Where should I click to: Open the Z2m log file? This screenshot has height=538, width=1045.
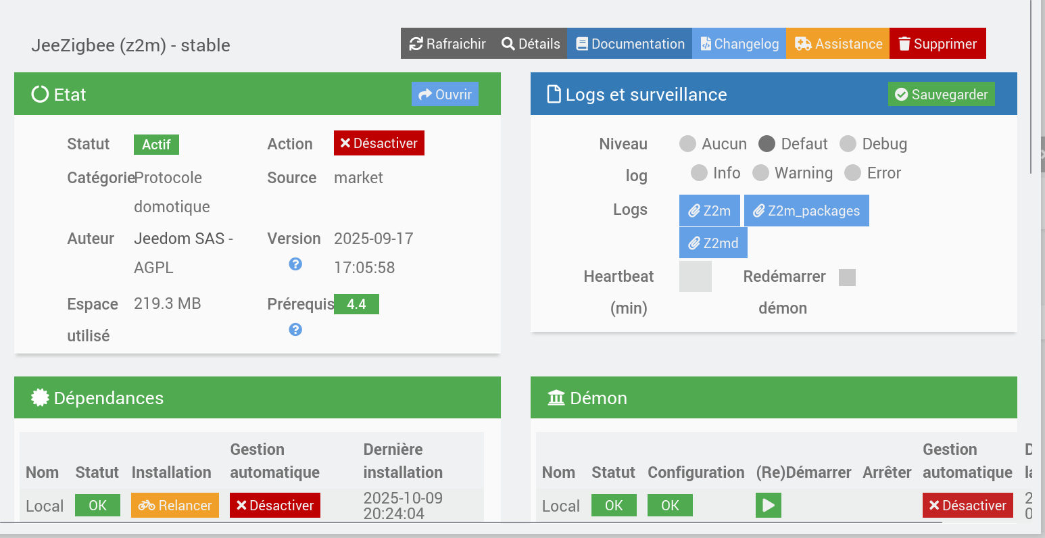710,210
